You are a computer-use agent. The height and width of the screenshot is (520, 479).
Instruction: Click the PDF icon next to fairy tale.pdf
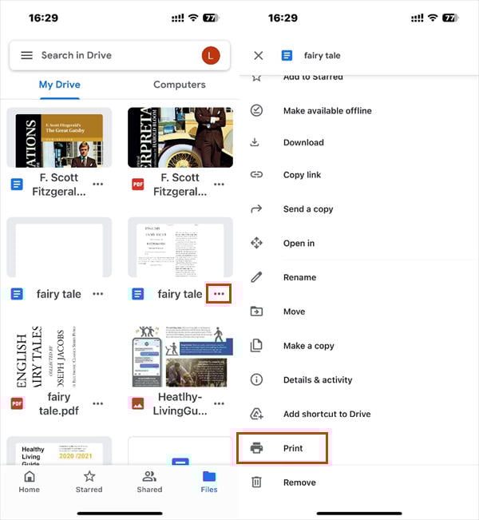(x=17, y=403)
